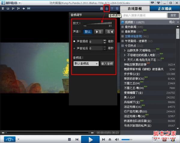
Task: Click the large Play button
Action: [90, 139]
